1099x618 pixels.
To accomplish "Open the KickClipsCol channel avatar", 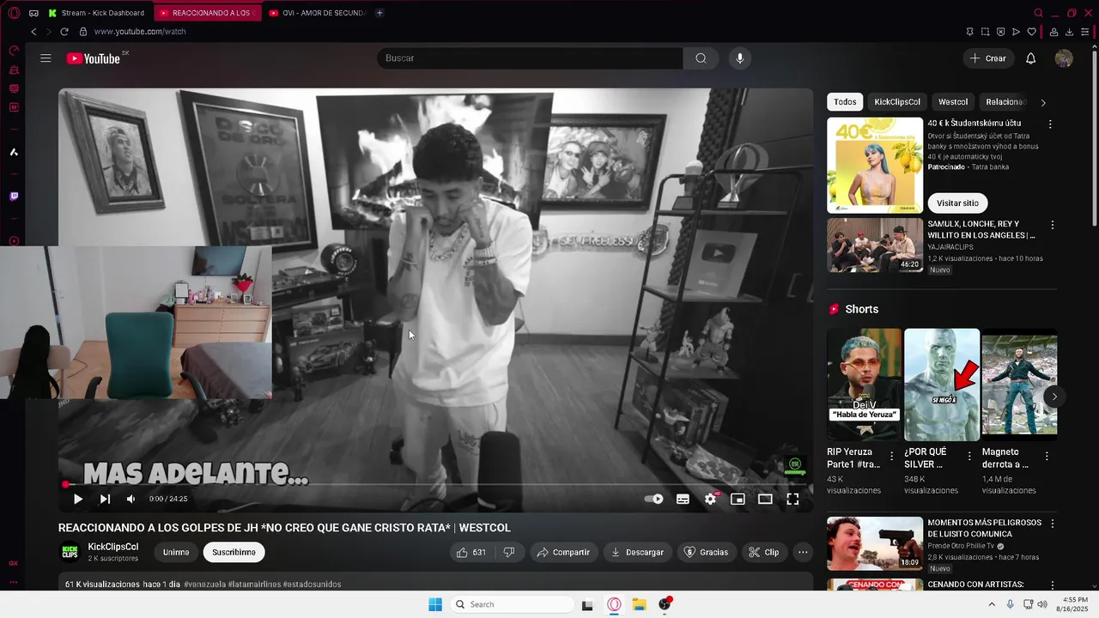I will pos(70,552).
